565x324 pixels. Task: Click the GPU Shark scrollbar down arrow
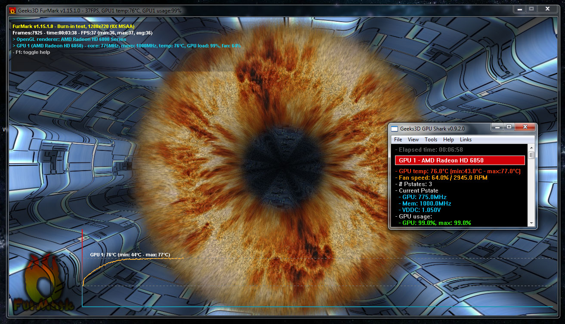click(531, 223)
